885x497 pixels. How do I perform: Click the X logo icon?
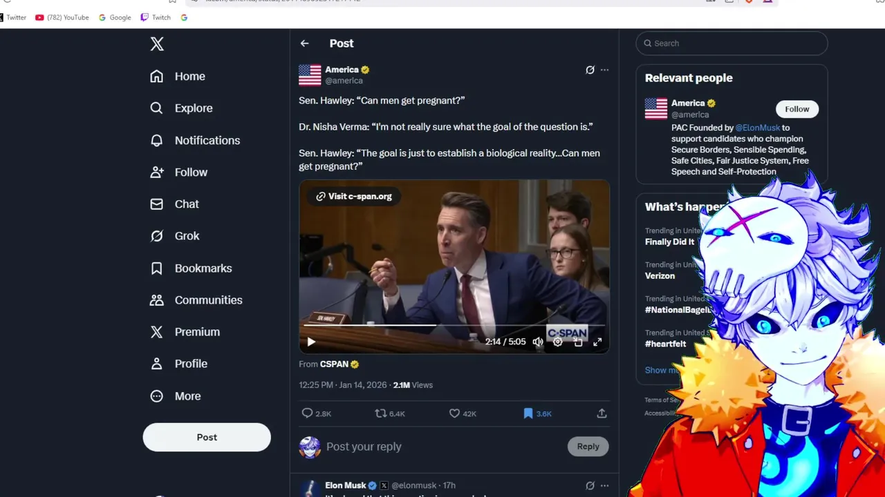[157, 44]
